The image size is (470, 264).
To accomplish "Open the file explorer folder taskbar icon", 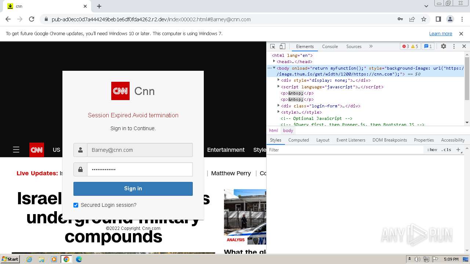I will [x=41, y=259].
